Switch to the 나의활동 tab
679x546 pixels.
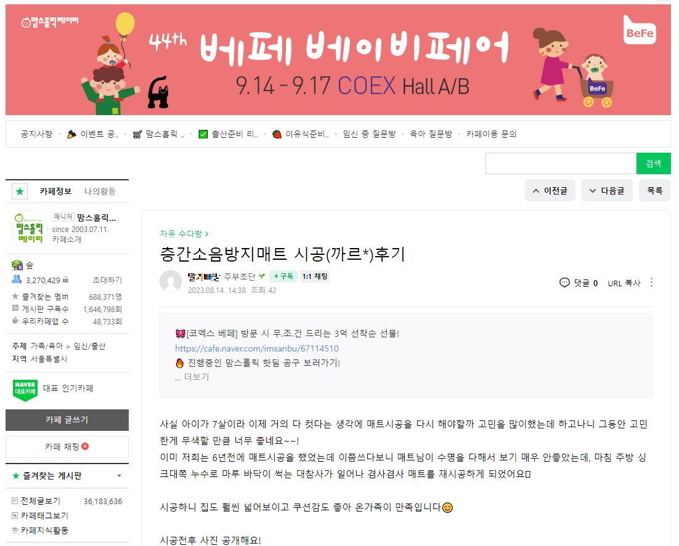100,191
